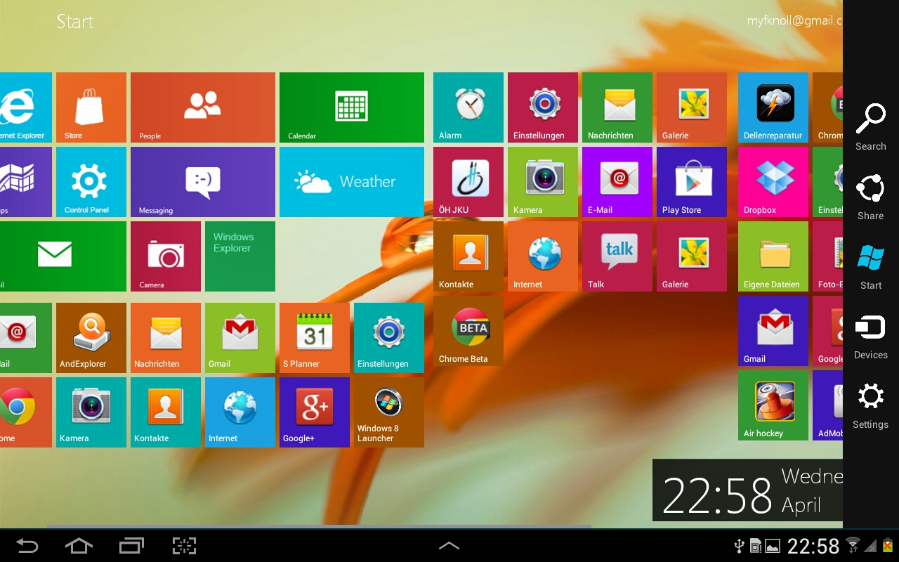Launch the Play Store app
Viewport: 899px width, 562px height.
click(691, 181)
